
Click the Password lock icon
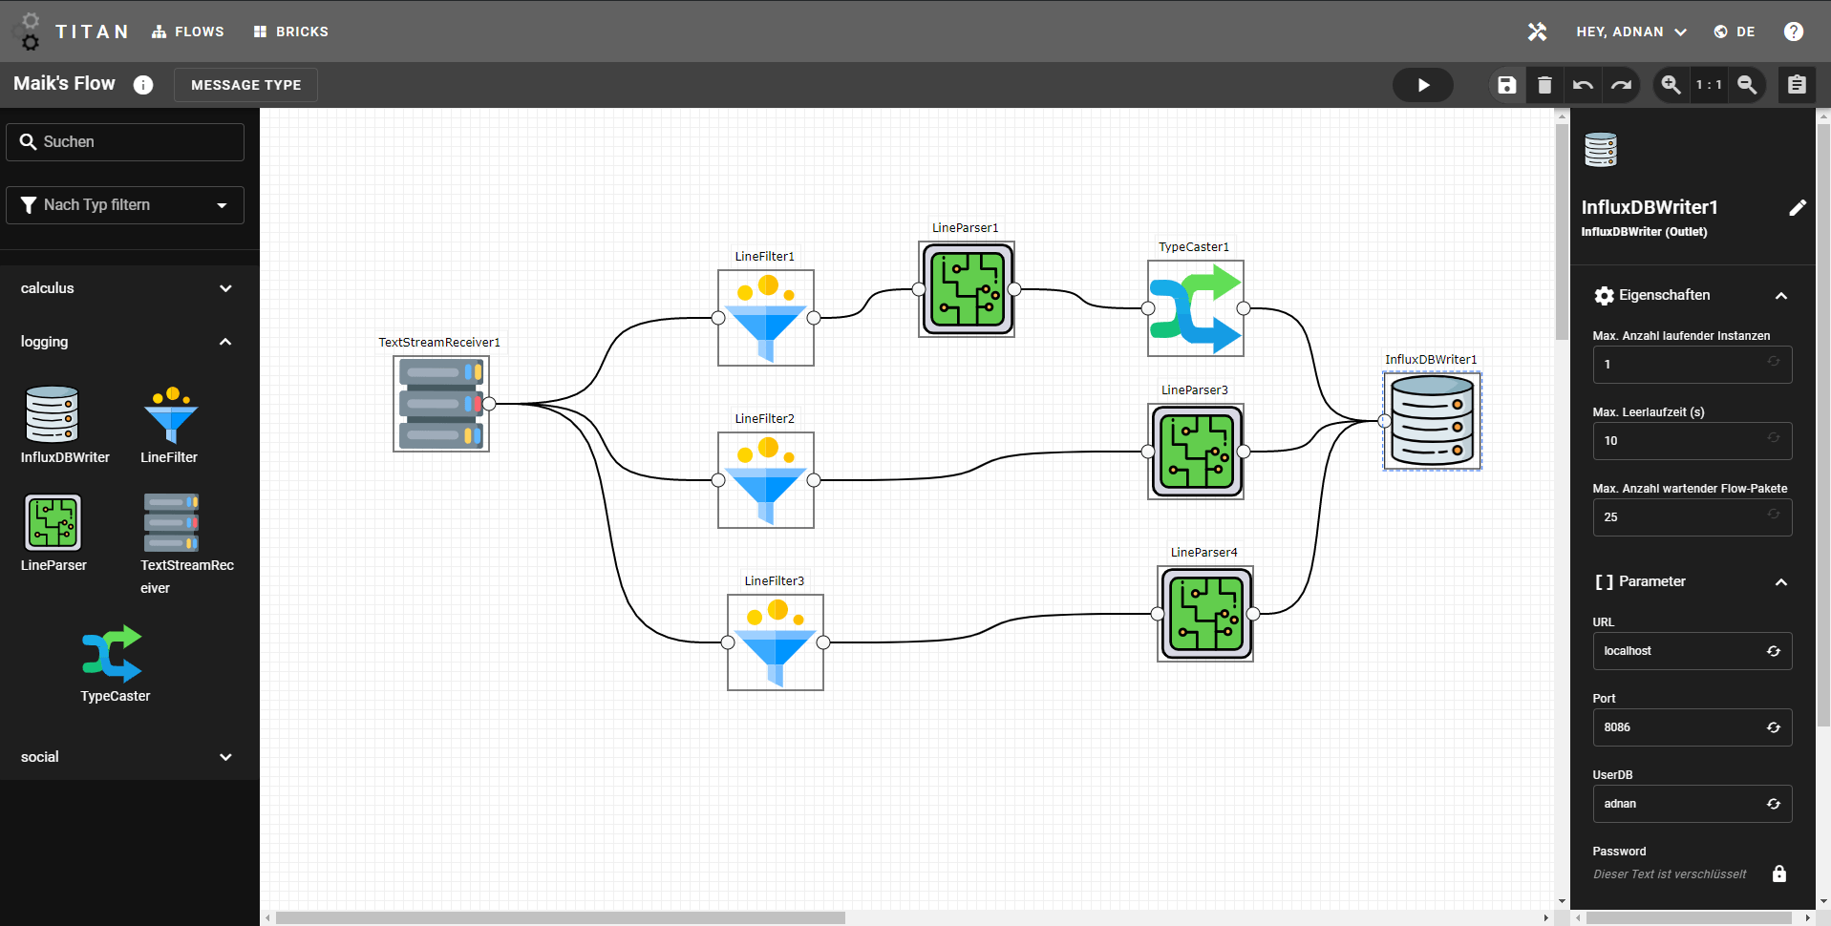click(x=1778, y=873)
